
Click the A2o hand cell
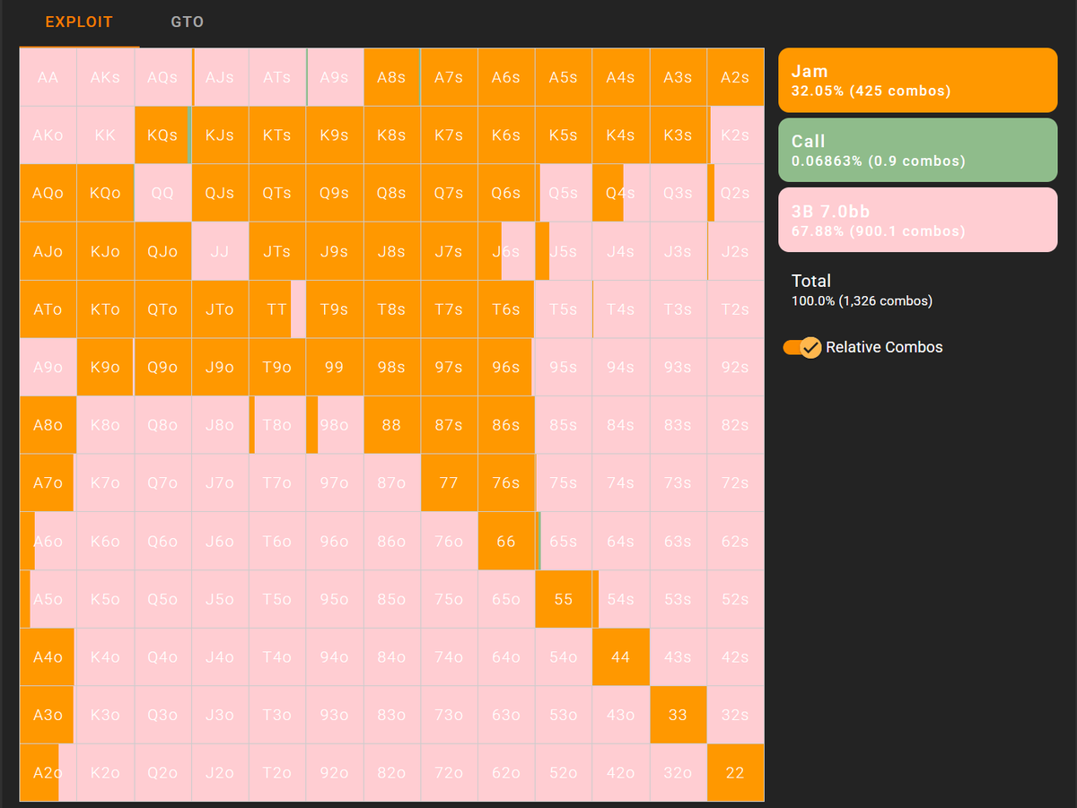48,772
